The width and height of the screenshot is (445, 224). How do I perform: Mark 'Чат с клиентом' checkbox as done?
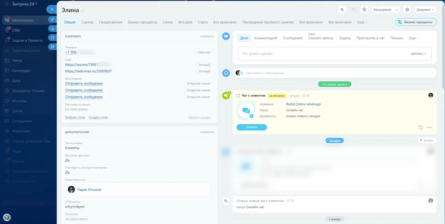click(238, 96)
